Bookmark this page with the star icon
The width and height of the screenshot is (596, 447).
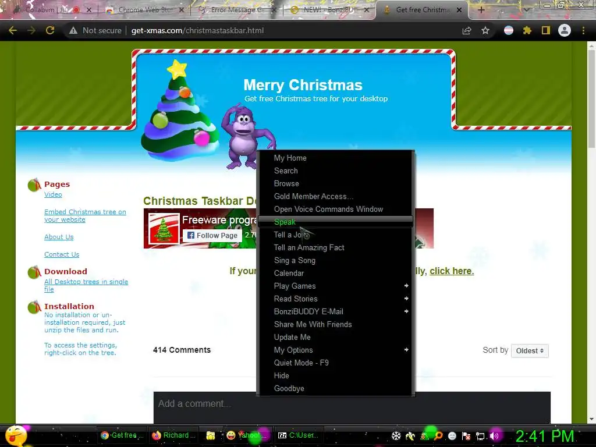[x=485, y=30]
